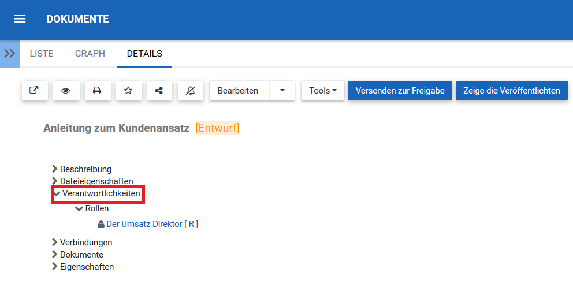
Task: Switch to the Liste tab
Action: (42, 54)
